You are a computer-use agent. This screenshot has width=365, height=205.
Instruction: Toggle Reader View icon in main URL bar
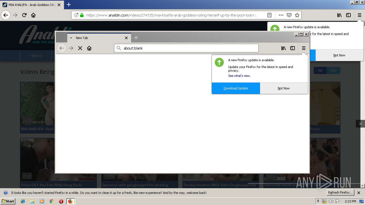269,15
